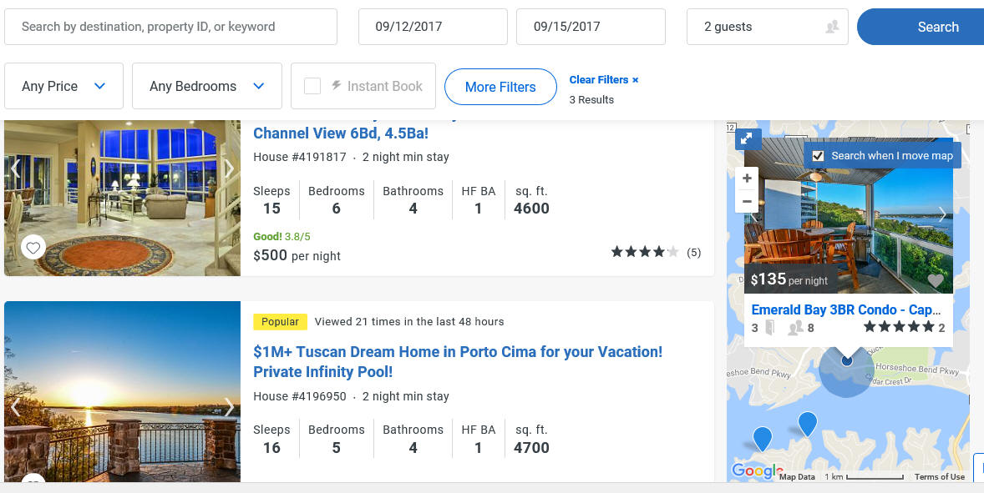The image size is (984, 493).
Task: Open the 2 guests selector
Action: click(x=767, y=27)
